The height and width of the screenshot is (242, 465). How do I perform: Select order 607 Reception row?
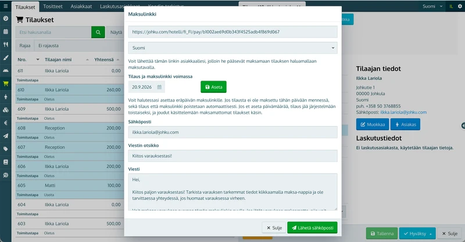click(x=70, y=147)
